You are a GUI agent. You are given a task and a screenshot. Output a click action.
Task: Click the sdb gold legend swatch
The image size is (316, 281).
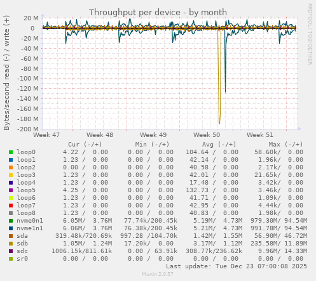click(x=11, y=244)
